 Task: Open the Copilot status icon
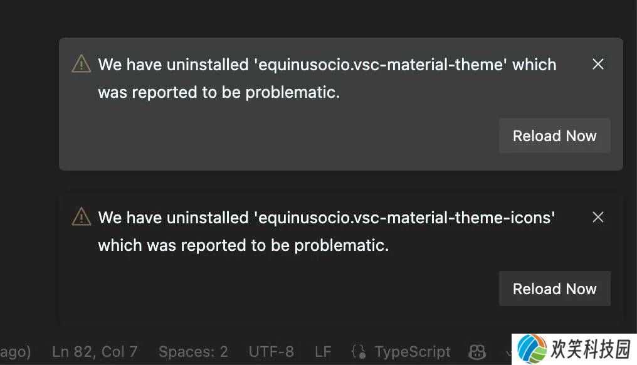pos(477,352)
